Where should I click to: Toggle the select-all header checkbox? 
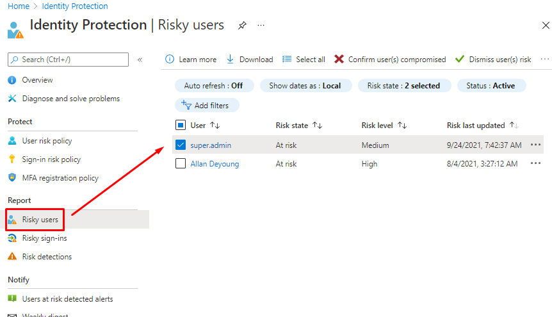tap(181, 126)
